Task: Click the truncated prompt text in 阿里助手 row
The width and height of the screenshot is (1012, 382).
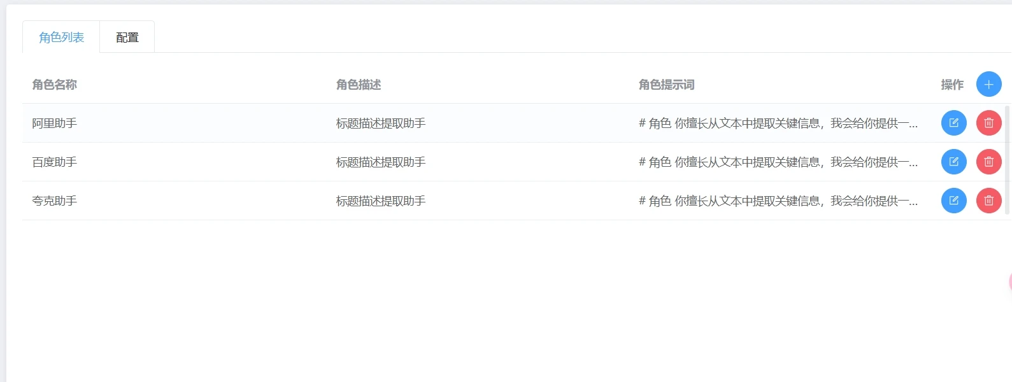Action: point(778,124)
